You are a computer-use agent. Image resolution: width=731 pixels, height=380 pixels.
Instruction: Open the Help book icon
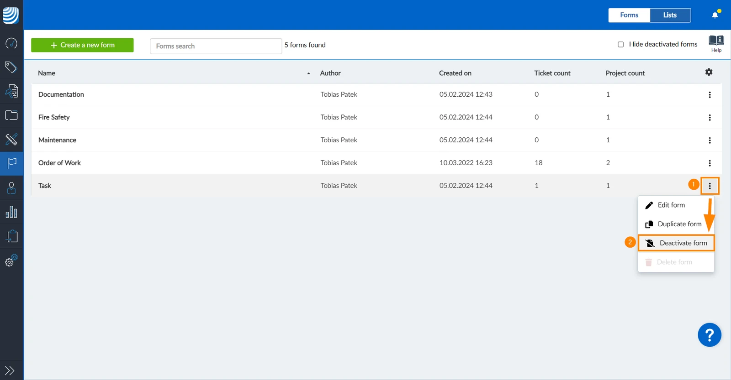[716, 44]
